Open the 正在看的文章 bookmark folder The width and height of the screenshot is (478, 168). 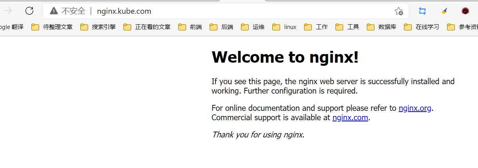pos(147,27)
